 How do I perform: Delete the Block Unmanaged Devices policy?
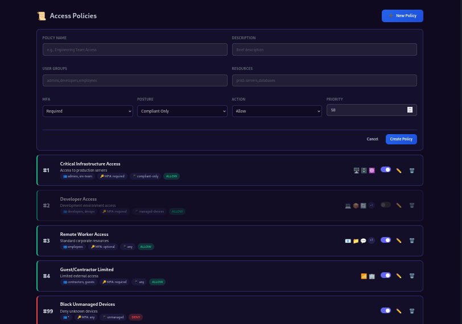tap(412, 311)
